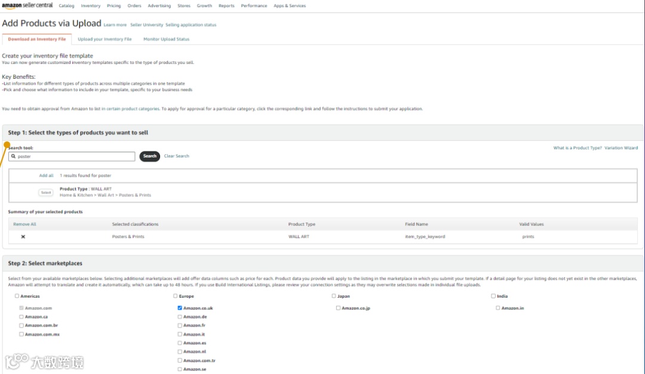The width and height of the screenshot is (645, 374).
Task: Open the Variation Wizard link
Action: 621,148
